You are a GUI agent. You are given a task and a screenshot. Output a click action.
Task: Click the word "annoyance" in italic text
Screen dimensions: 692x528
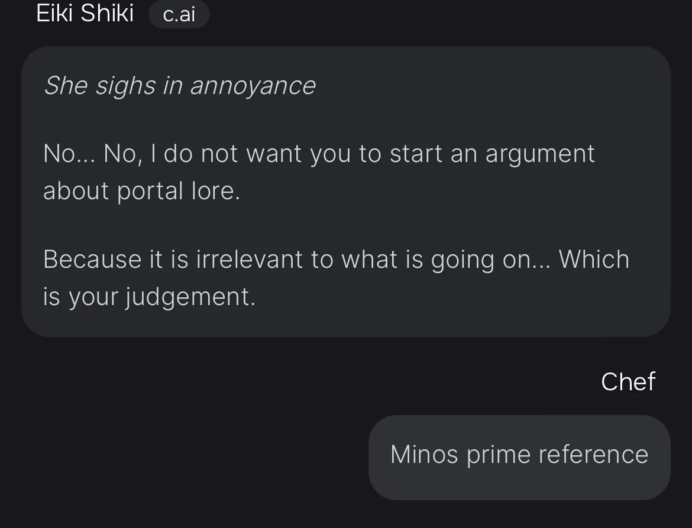tap(253, 86)
